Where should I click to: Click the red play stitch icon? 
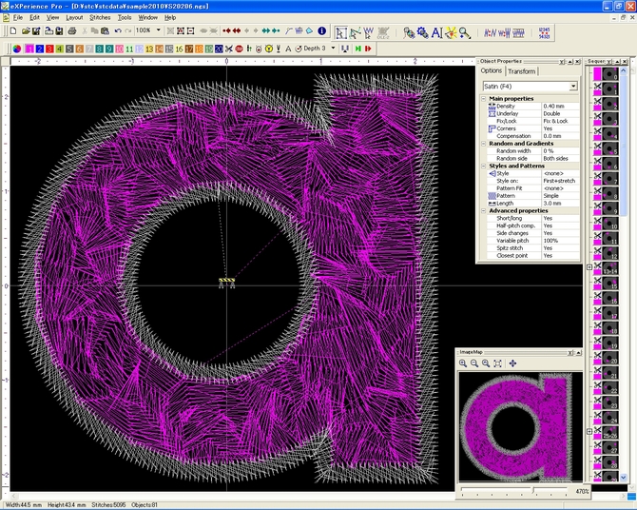368,49
